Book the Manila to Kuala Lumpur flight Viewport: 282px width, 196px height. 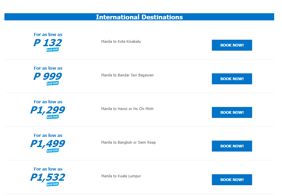pyautogui.click(x=232, y=179)
